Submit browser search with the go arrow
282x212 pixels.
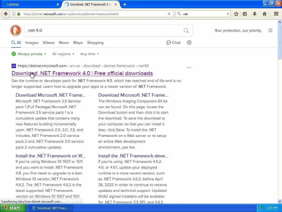[x=227, y=14]
